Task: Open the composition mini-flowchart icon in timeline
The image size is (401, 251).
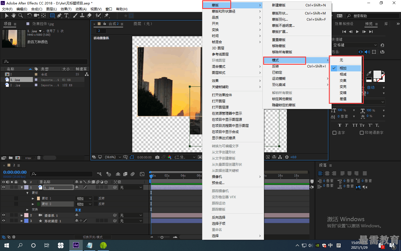Action: (99, 174)
